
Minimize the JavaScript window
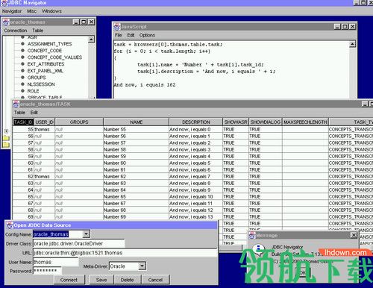[337, 27]
